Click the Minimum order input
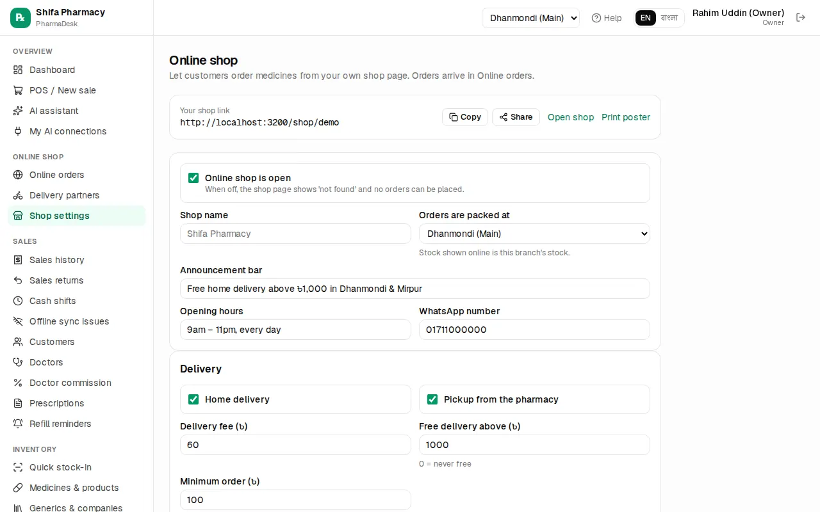The width and height of the screenshot is (820, 512). pos(295,500)
